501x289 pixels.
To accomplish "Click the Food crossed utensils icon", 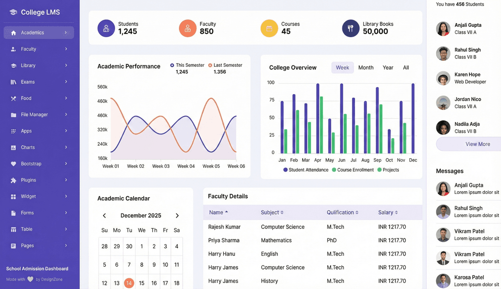I will (x=13, y=98).
